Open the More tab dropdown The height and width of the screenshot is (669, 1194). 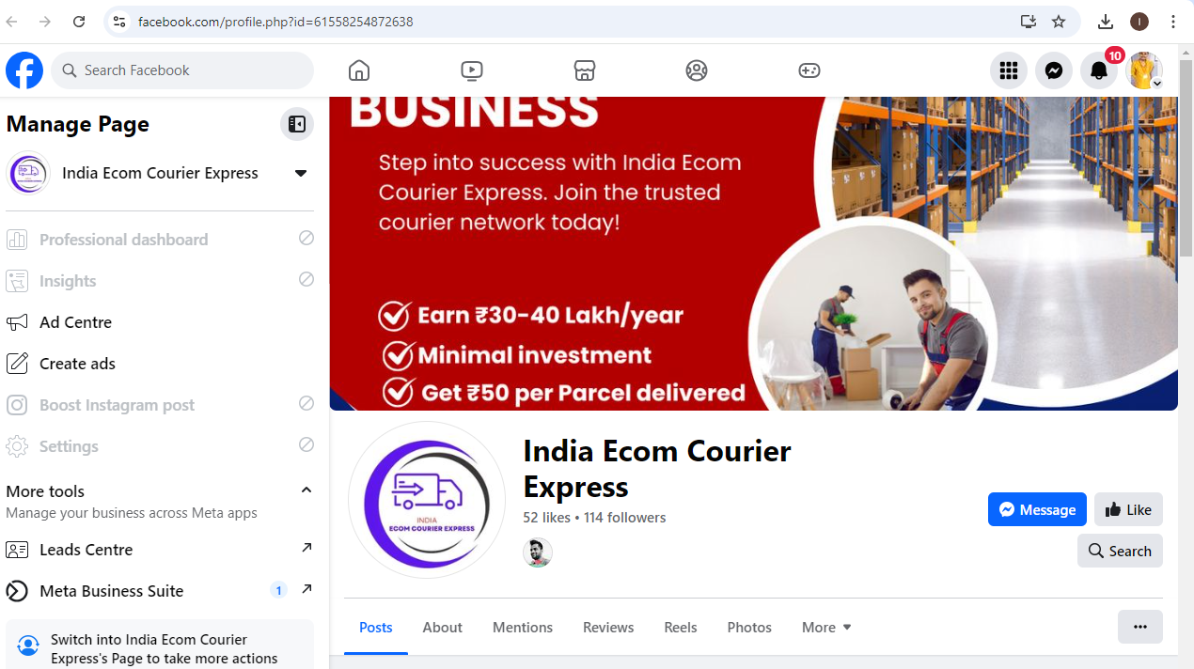(826, 627)
